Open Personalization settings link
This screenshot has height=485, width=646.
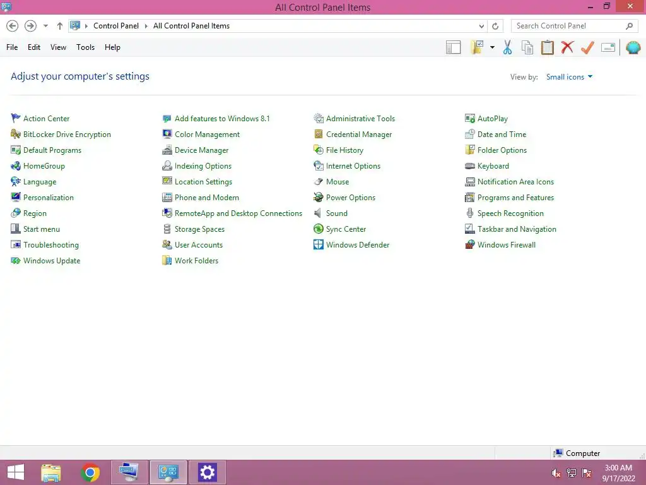pyautogui.click(x=48, y=197)
